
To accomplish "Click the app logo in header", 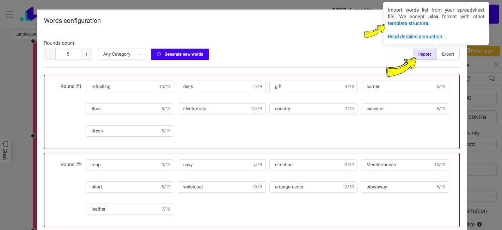I will [28, 14].
